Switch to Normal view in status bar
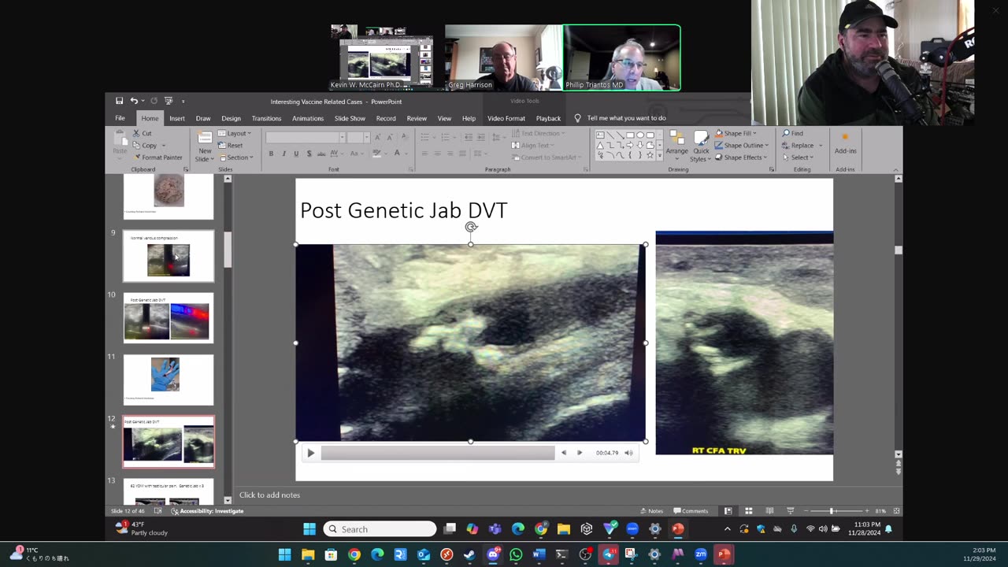Screen dimensions: 1008x567 728,511
